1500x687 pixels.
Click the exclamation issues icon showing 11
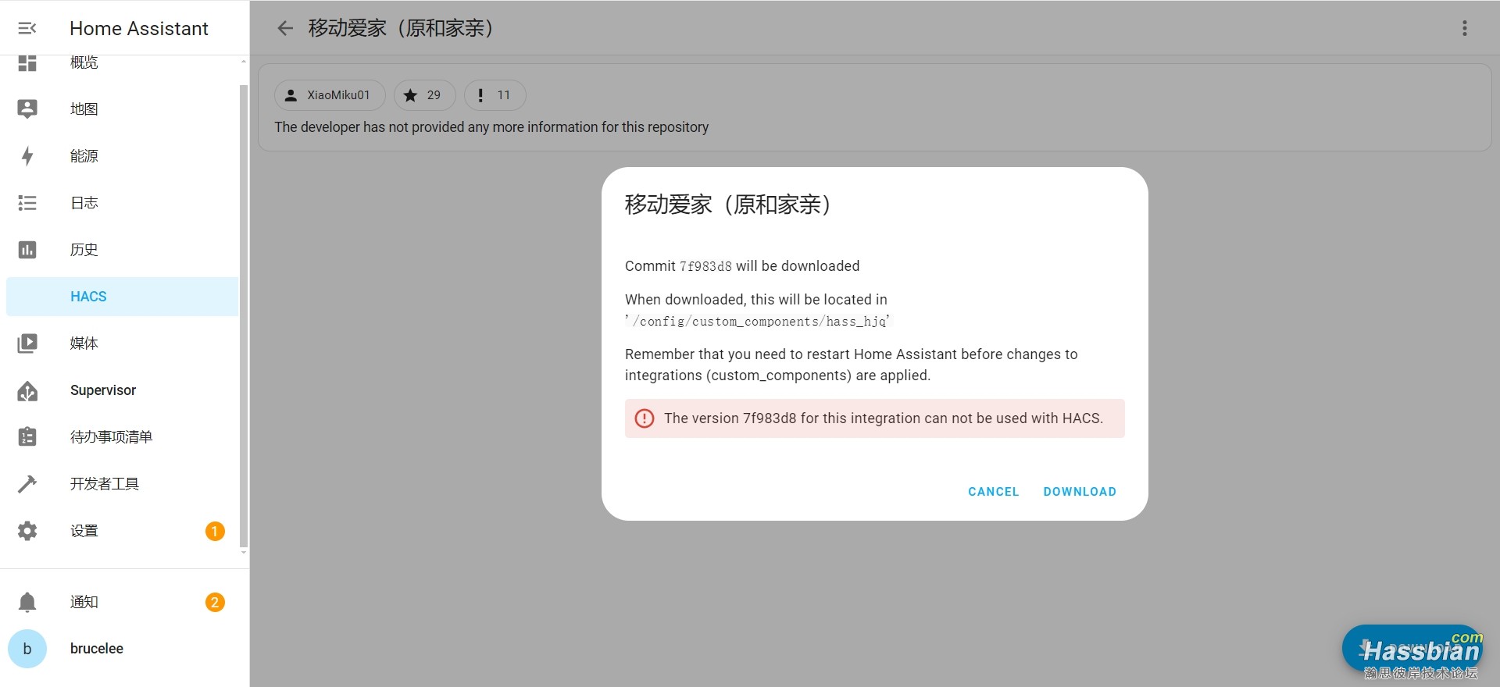click(x=480, y=95)
